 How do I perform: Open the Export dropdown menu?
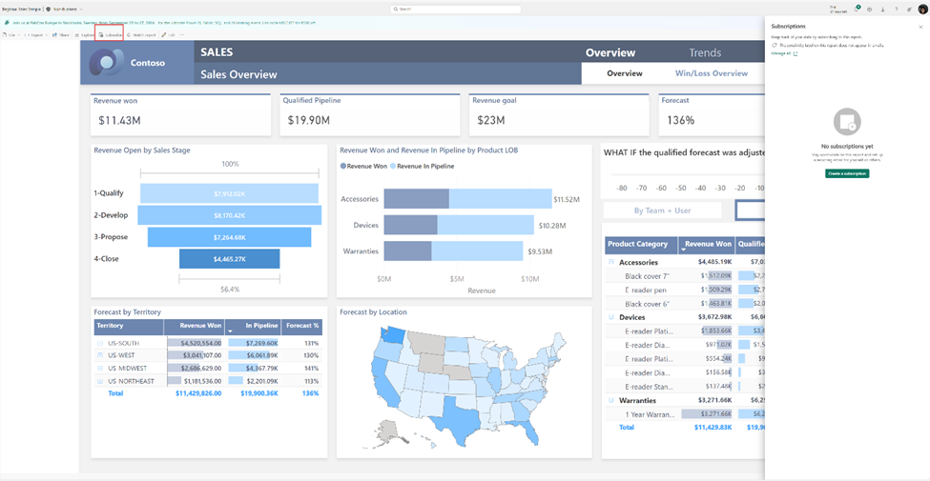[35, 35]
